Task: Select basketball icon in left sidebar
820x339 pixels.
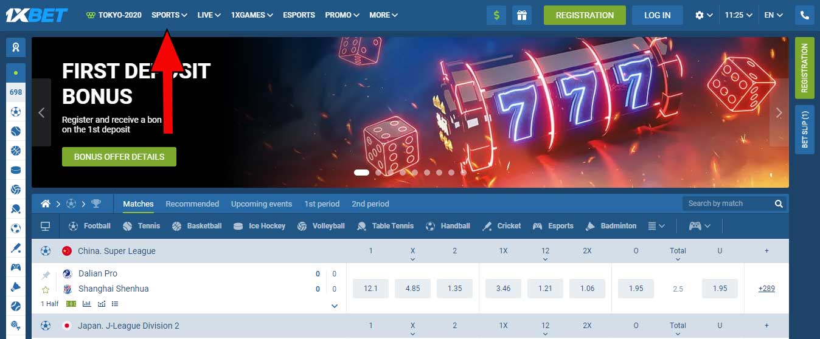Action: pyautogui.click(x=15, y=150)
